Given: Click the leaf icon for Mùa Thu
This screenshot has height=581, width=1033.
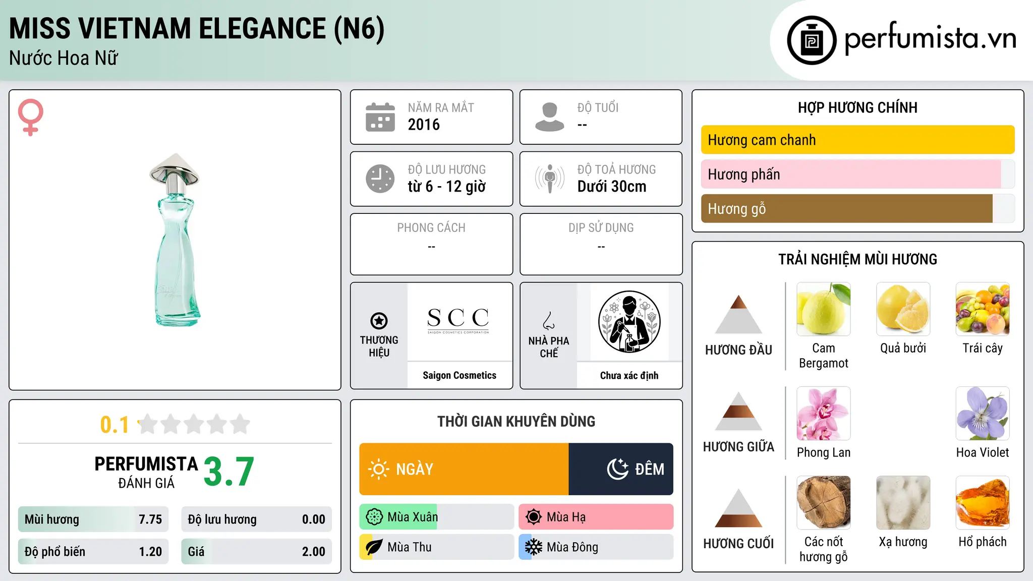Looking at the screenshot, I should pos(374,547).
